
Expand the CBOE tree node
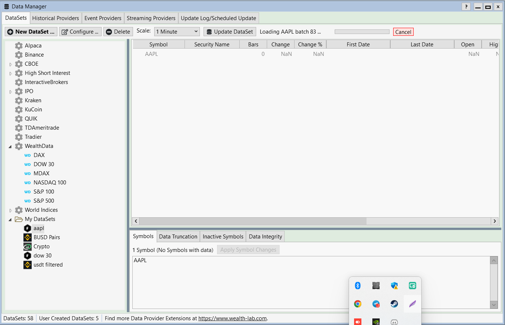(11, 64)
